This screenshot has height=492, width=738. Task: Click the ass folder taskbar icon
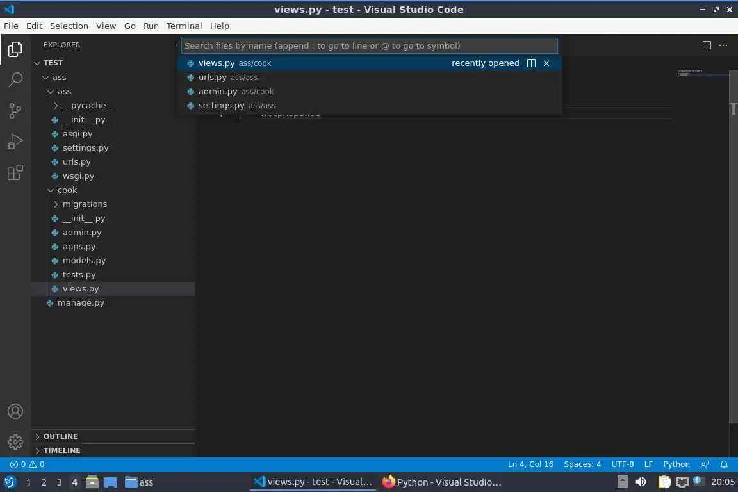(x=139, y=482)
